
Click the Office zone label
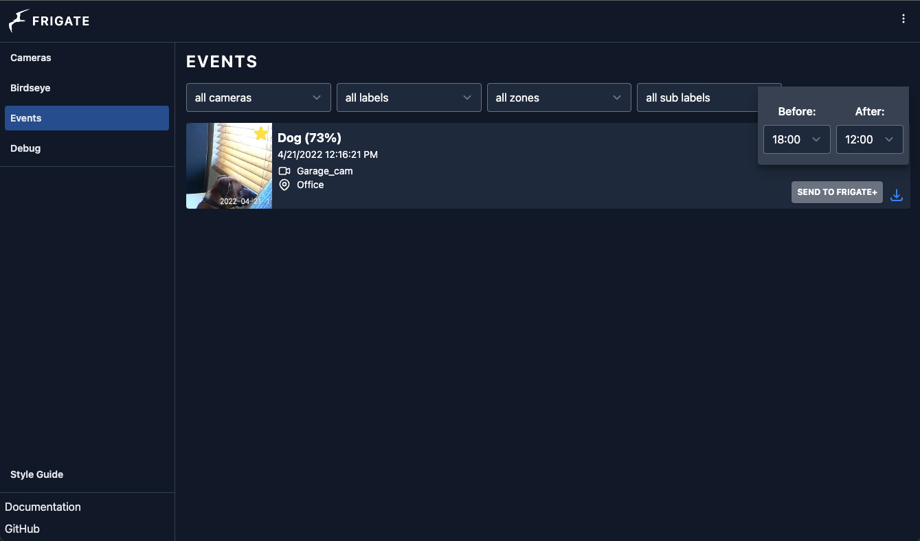[x=311, y=185]
